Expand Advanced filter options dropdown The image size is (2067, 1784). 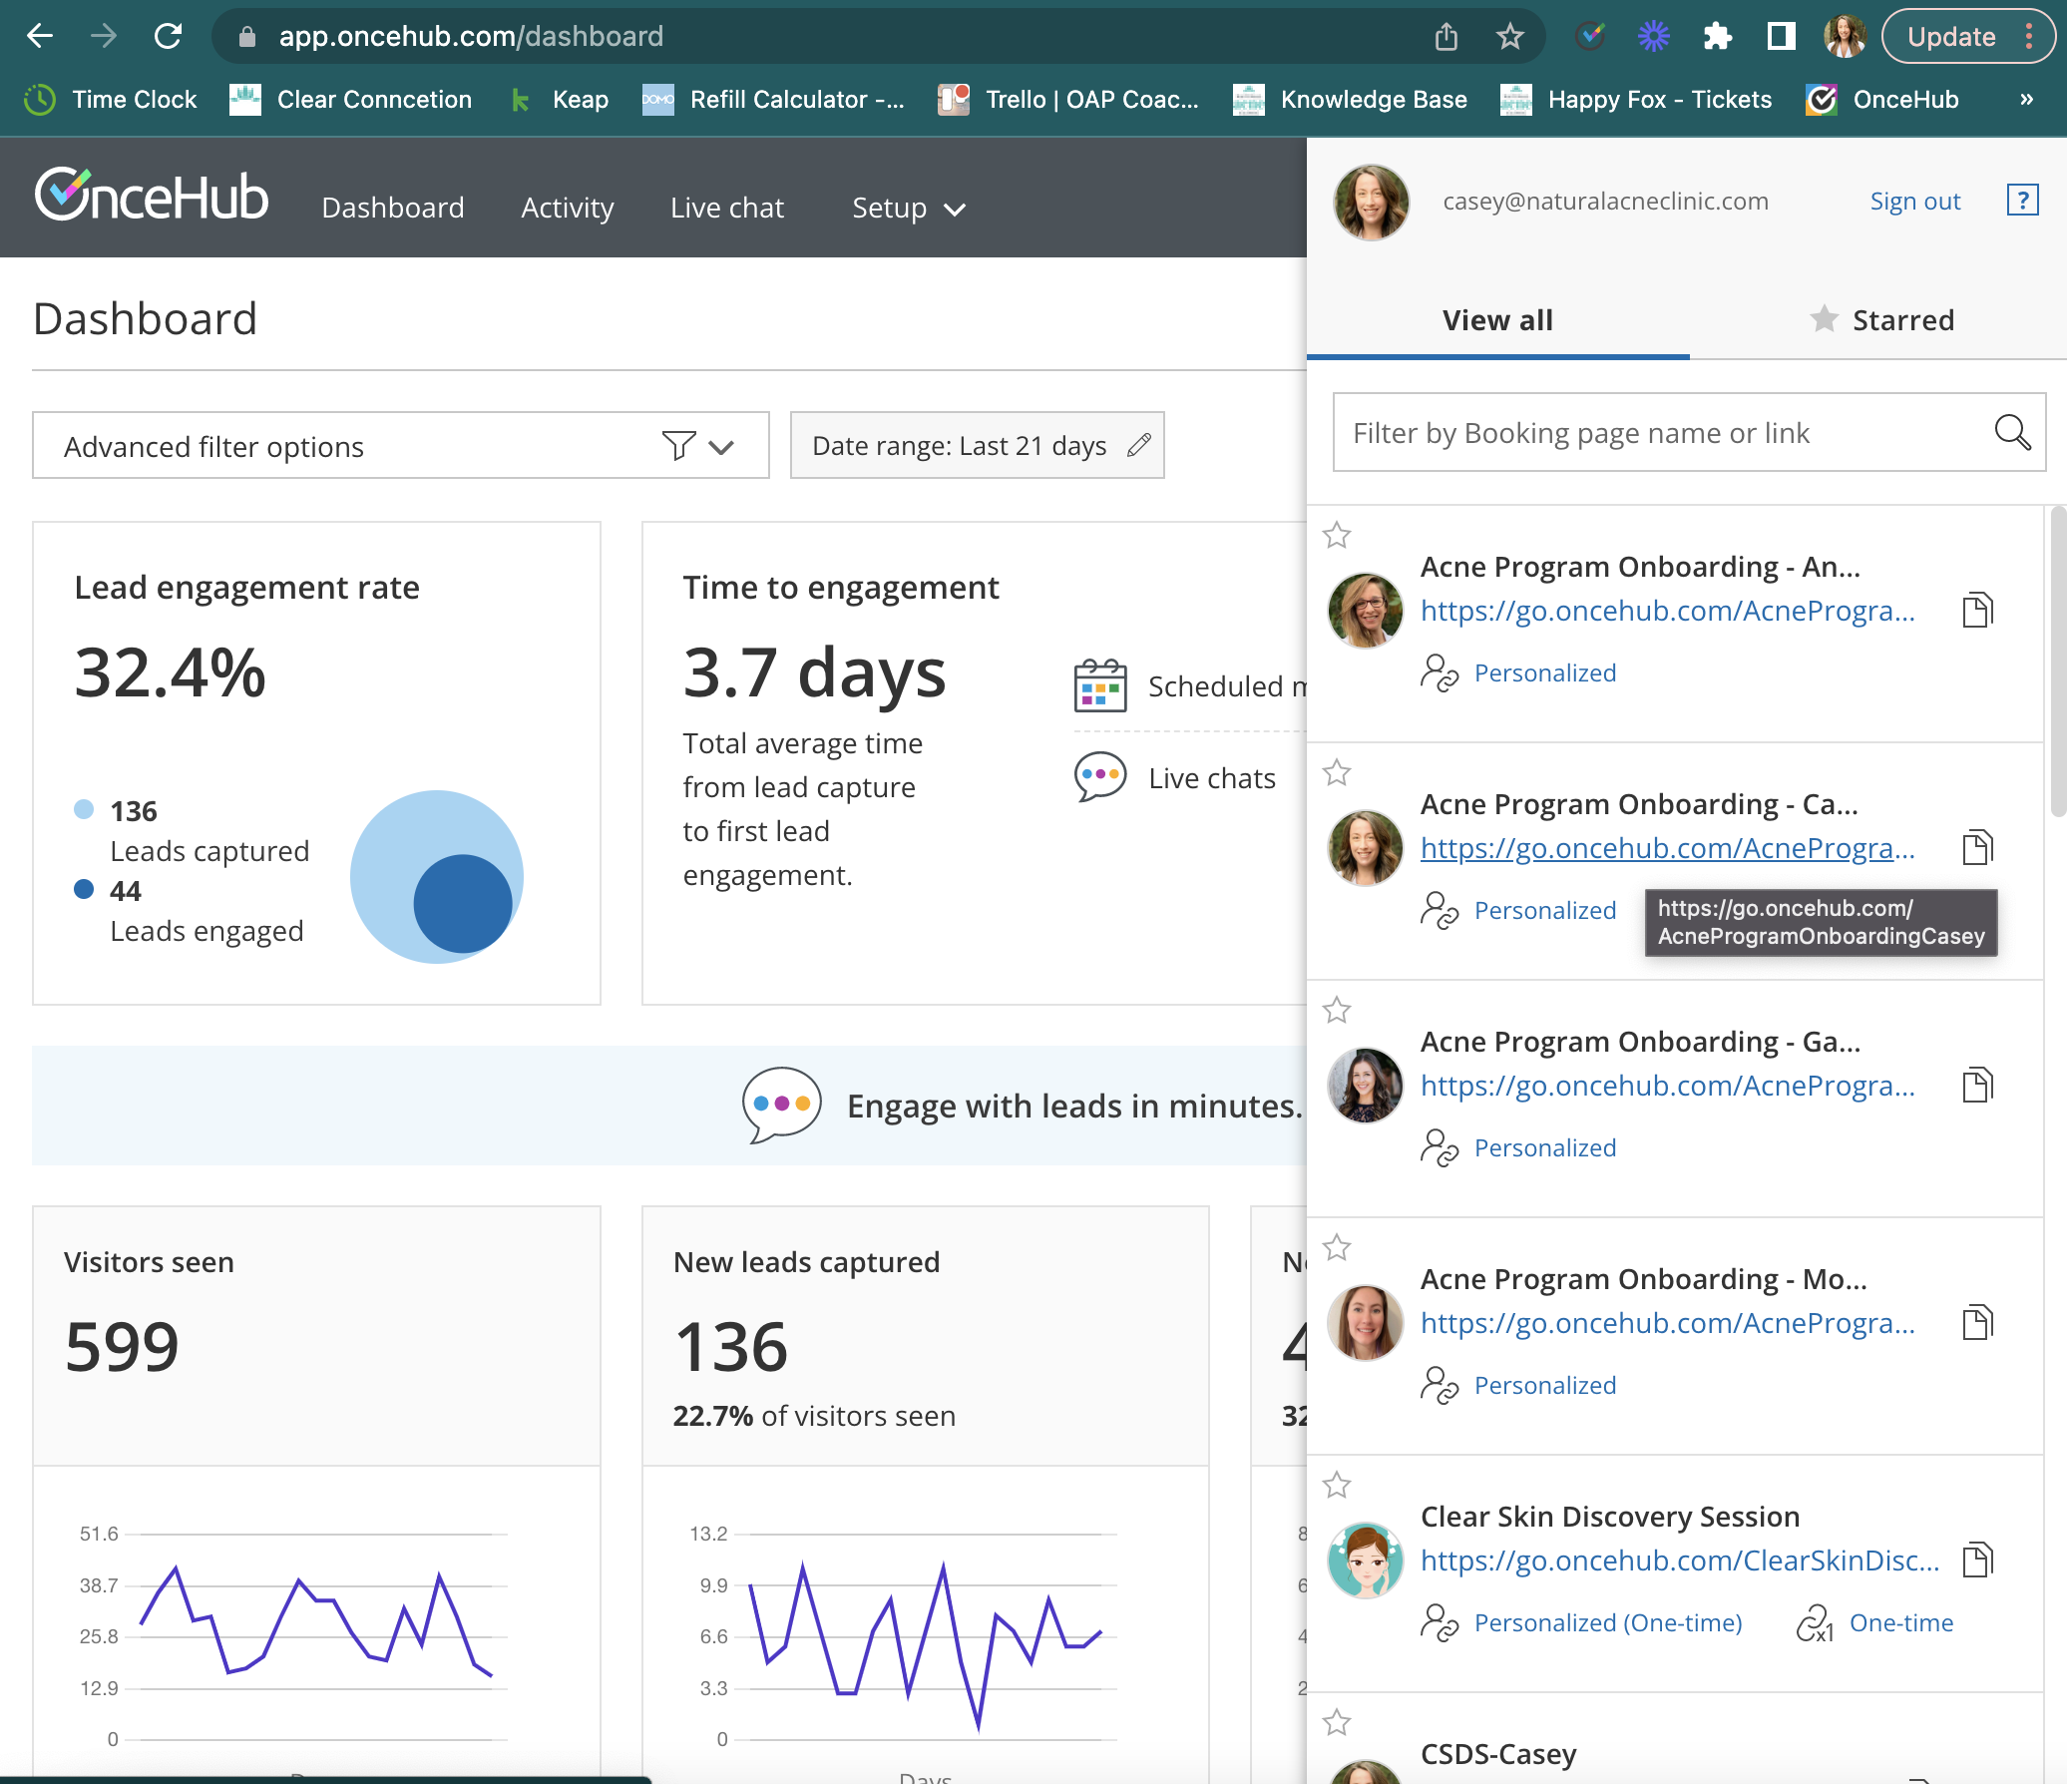point(401,445)
